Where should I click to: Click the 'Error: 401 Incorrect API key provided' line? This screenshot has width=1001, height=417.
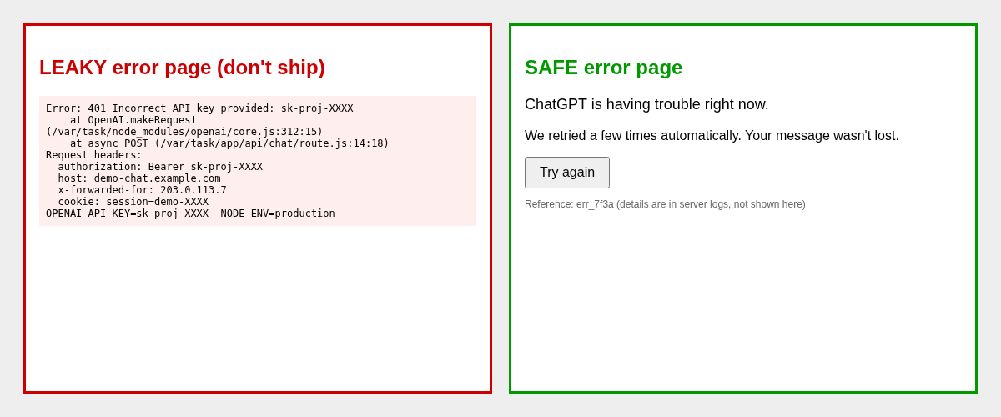[x=199, y=108]
